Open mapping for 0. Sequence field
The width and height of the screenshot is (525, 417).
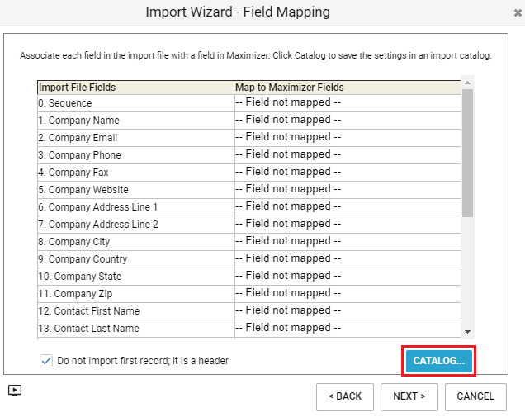348,103
